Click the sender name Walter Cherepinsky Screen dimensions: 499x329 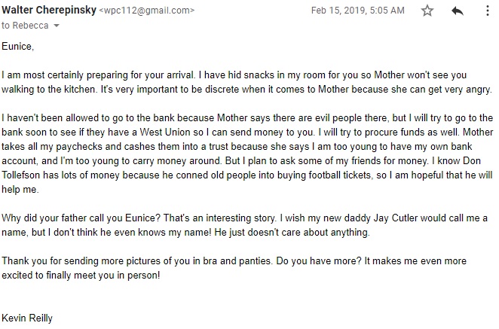pyautogui.click(x=49, y=11)
